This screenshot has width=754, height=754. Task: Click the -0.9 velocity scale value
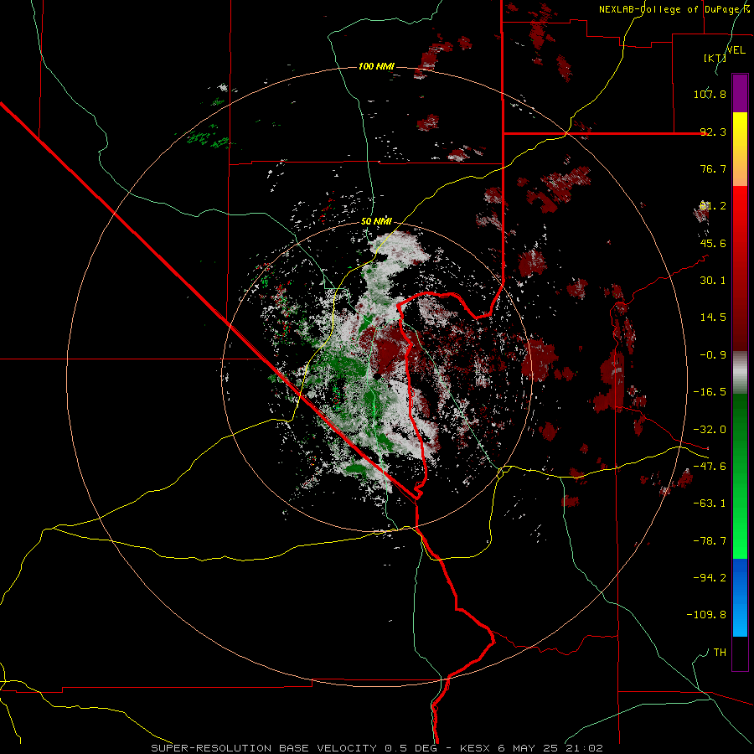tap(713, 355)
